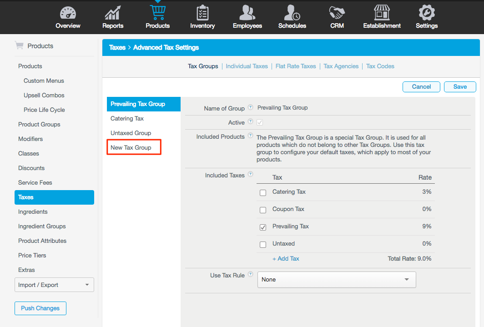Click the Add Tax link

[x=286, y=258]
